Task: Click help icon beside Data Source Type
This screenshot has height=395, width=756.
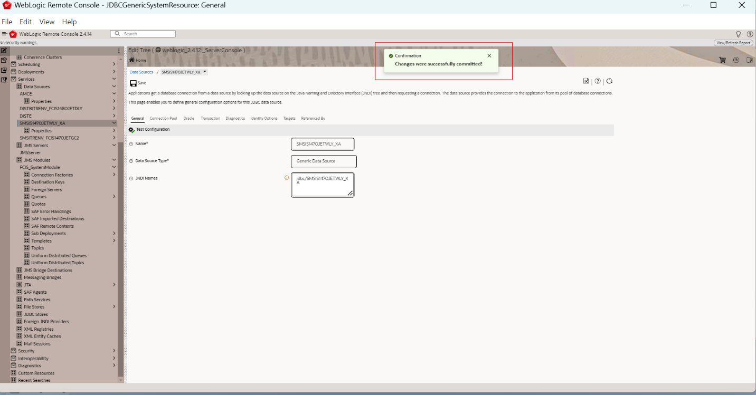Action: click(131, 161)
